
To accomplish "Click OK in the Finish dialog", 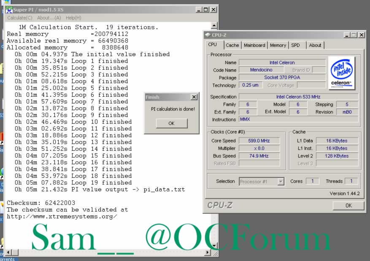I will pos(172,123).
